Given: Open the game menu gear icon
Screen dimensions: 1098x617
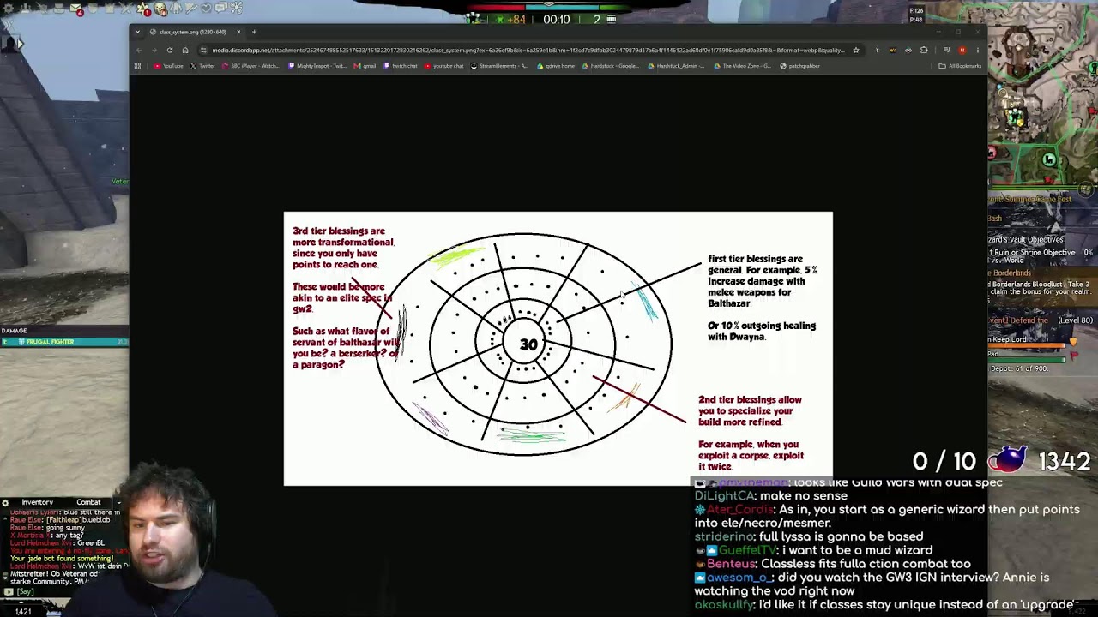Looking at the screenshot, I should coord(9,9).
